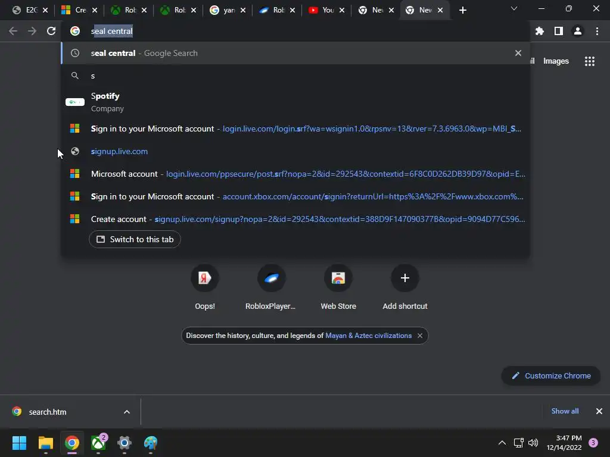
Task: Open the volume speaker tray icon
Action: pyautogui.click(x=533, y=443)
